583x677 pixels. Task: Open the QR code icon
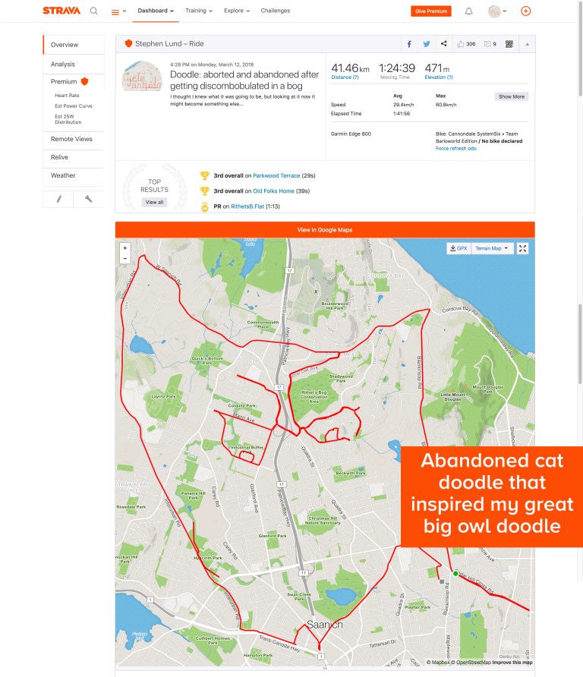click(x=509, y=44)
